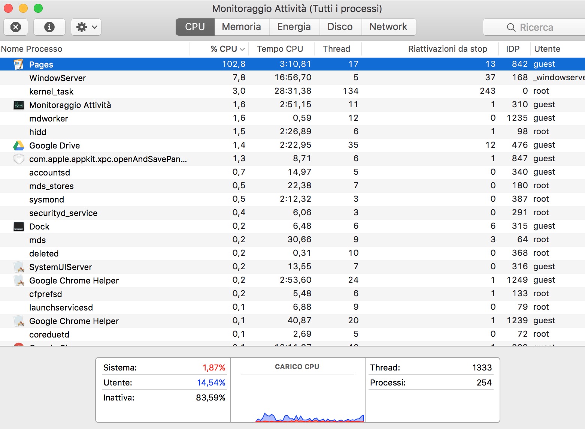Screen dimensions: 585x429
Task: Open process info with the i icon
Action: point(49,27)
